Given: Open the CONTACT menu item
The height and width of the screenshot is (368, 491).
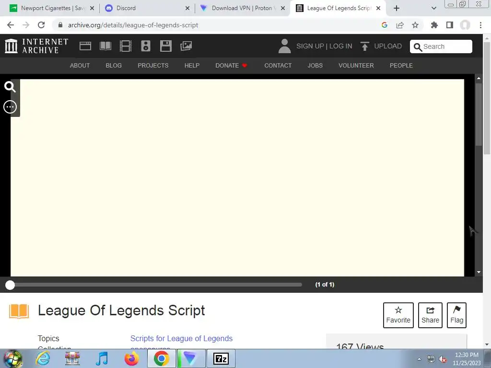Looking at the screenshot, I should click(x=278, y=65).
